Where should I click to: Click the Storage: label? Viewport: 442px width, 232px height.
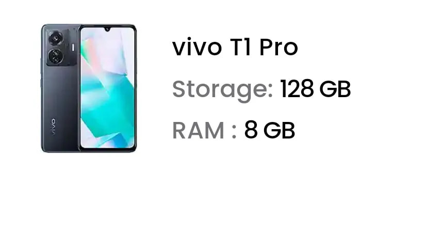[x=223, y=90]
